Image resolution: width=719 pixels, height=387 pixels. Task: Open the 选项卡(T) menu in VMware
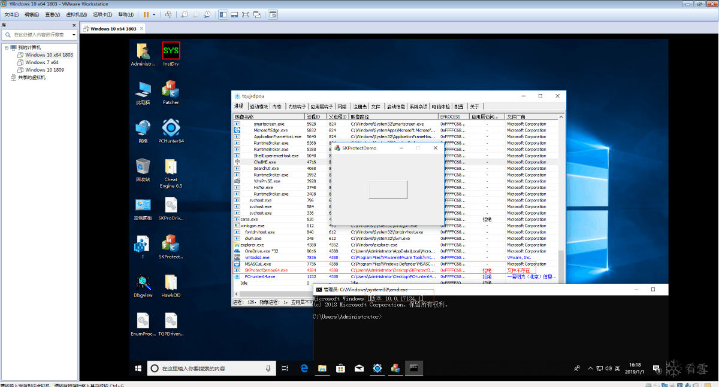[102, 14]
